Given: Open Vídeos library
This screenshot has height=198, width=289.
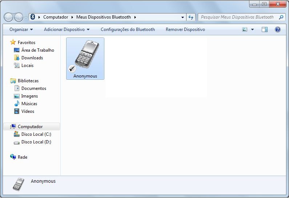Looking at the screenshot, I should click(28, 111).
